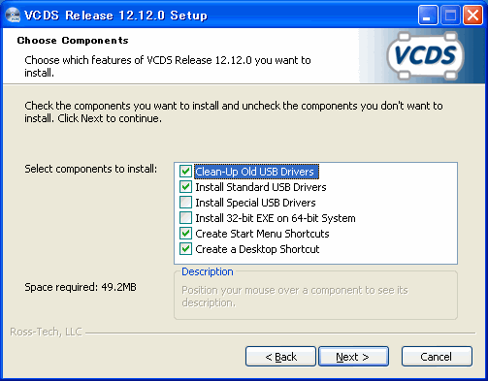Minimize the VCDS Setup window

coord(428,16)
